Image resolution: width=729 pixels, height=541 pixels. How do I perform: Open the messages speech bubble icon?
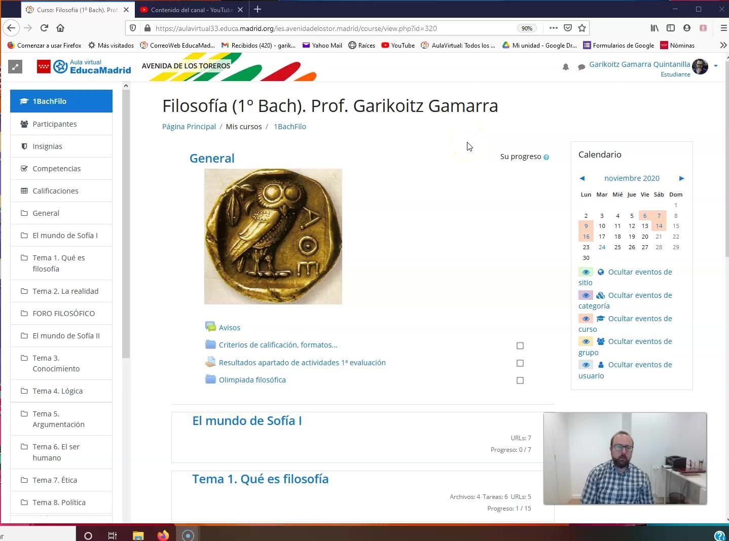click(x=581, y=67)
